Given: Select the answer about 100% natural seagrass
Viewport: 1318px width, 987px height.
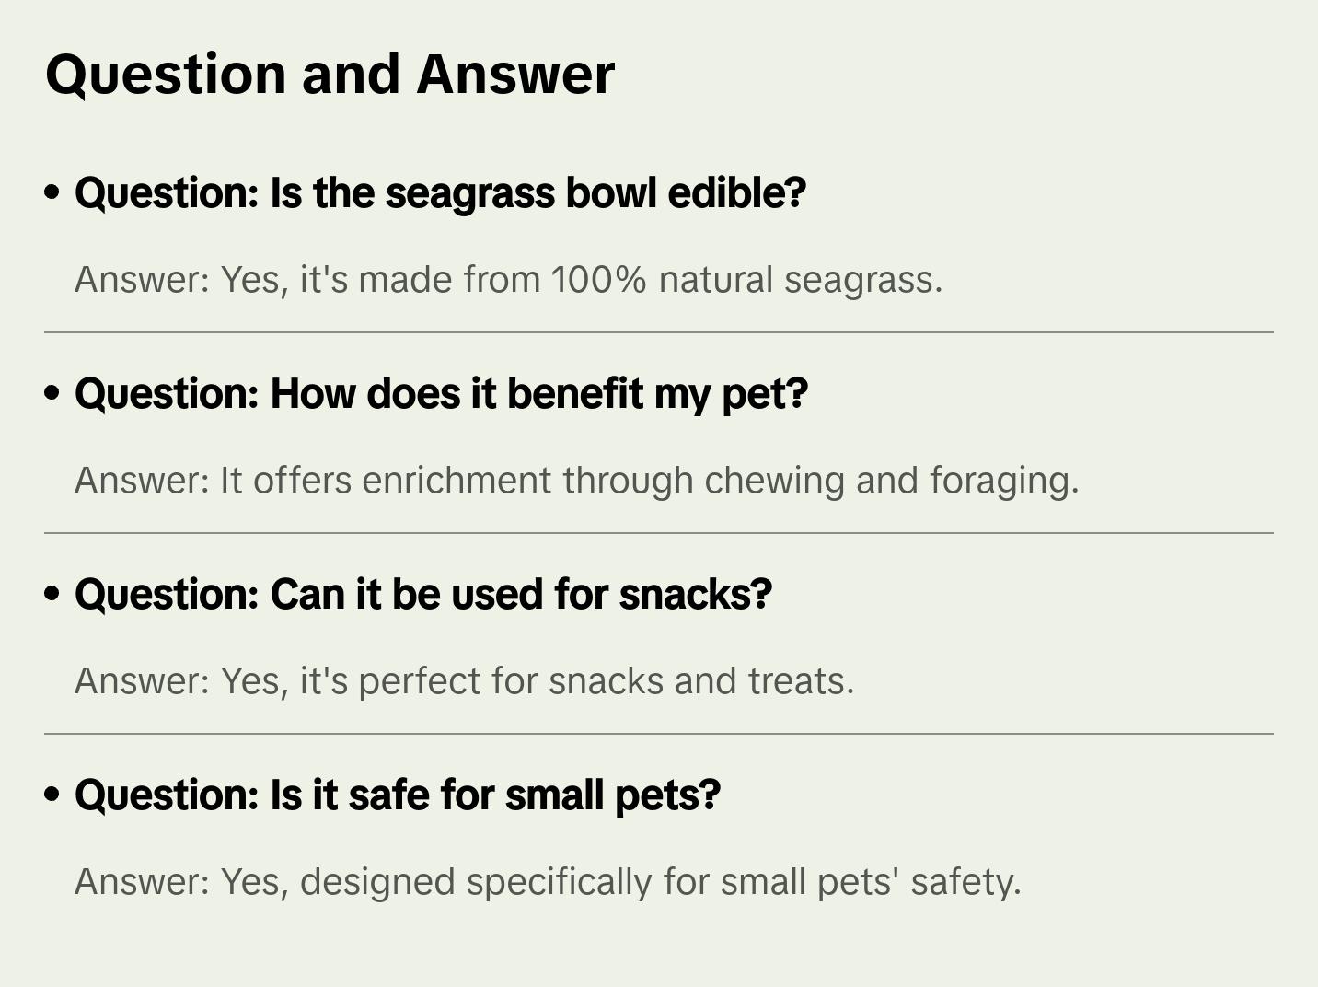Looking at the screenshot, I should (508, 280).
